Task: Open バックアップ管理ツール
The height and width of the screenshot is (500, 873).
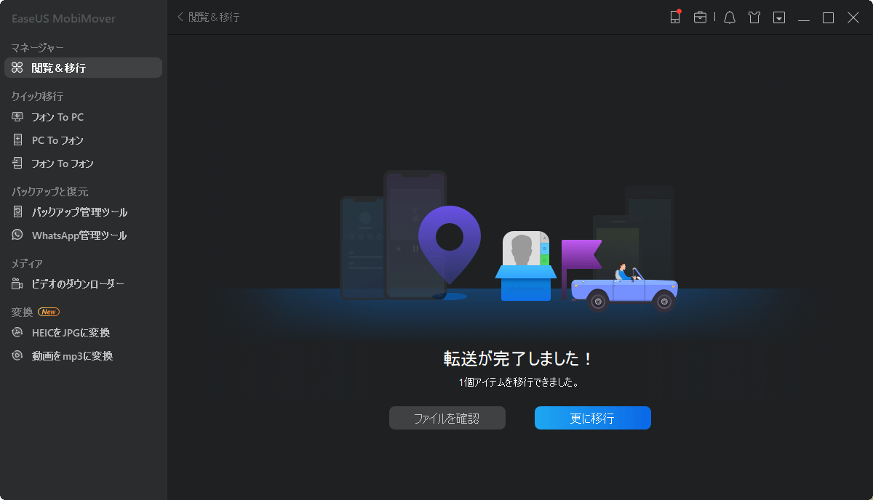Action: coord(71,211)
